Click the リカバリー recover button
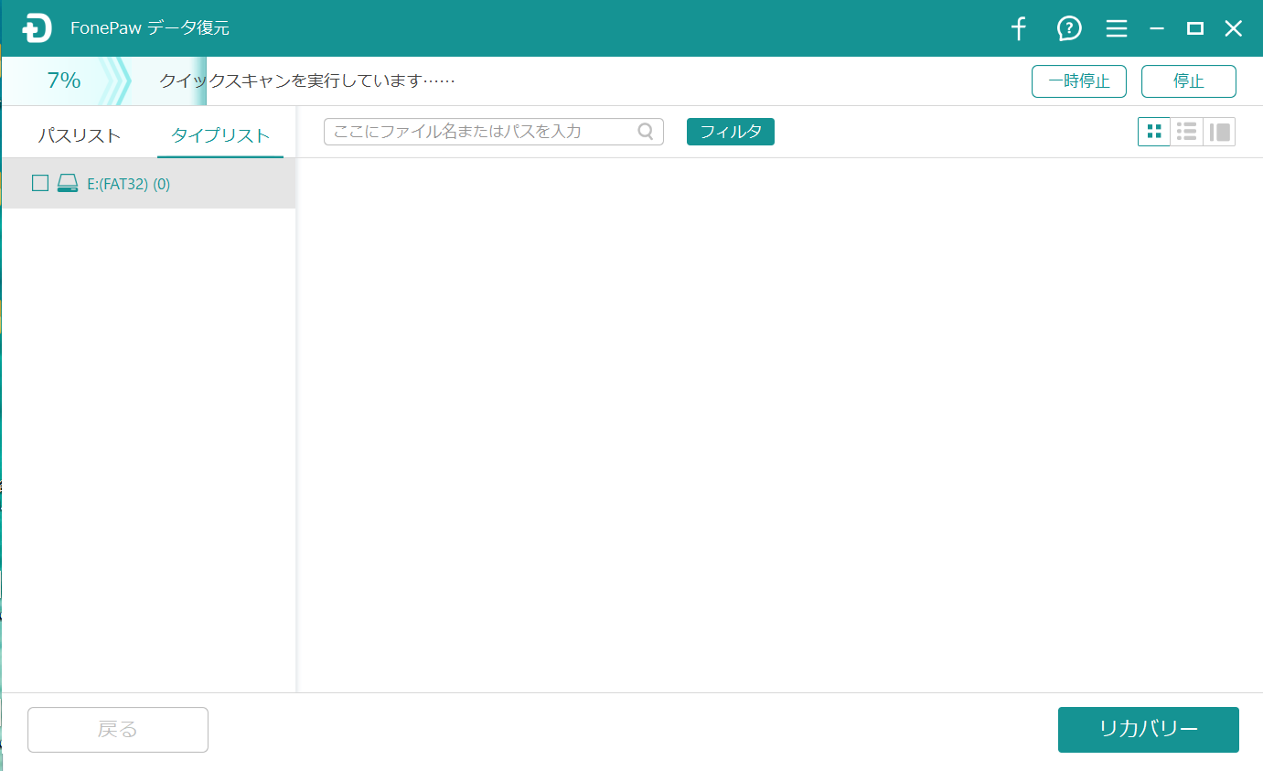This screenshot has width=1263, height=771. pos(1148,729)
